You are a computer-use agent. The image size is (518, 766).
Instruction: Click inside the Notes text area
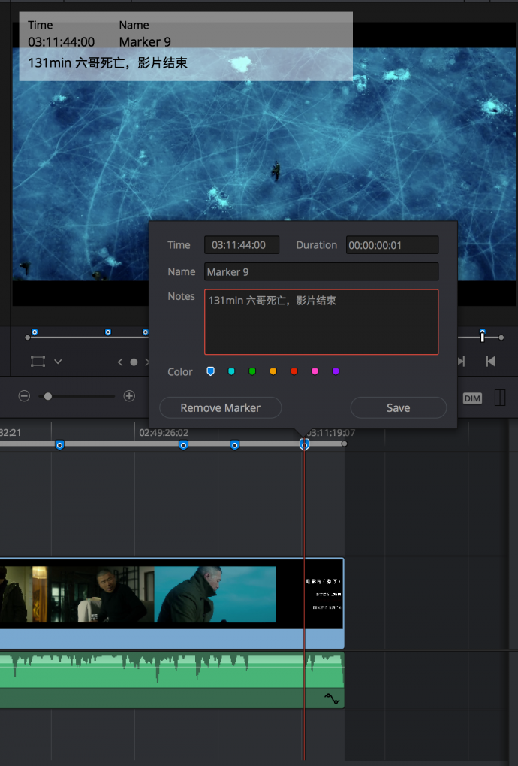click(x=321, y=322)
